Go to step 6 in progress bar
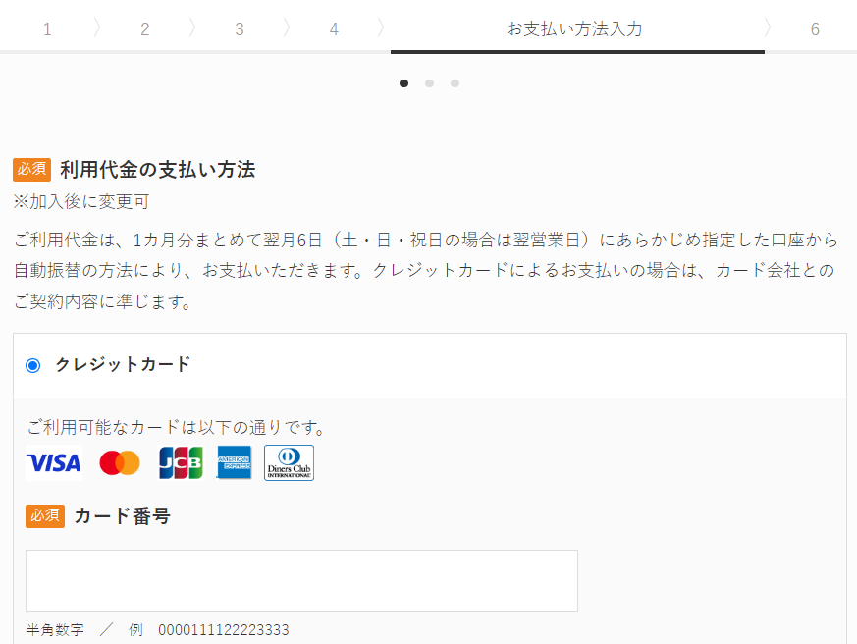Image resolution: width=857 pixels, height=644 pixels. (815, 29)
